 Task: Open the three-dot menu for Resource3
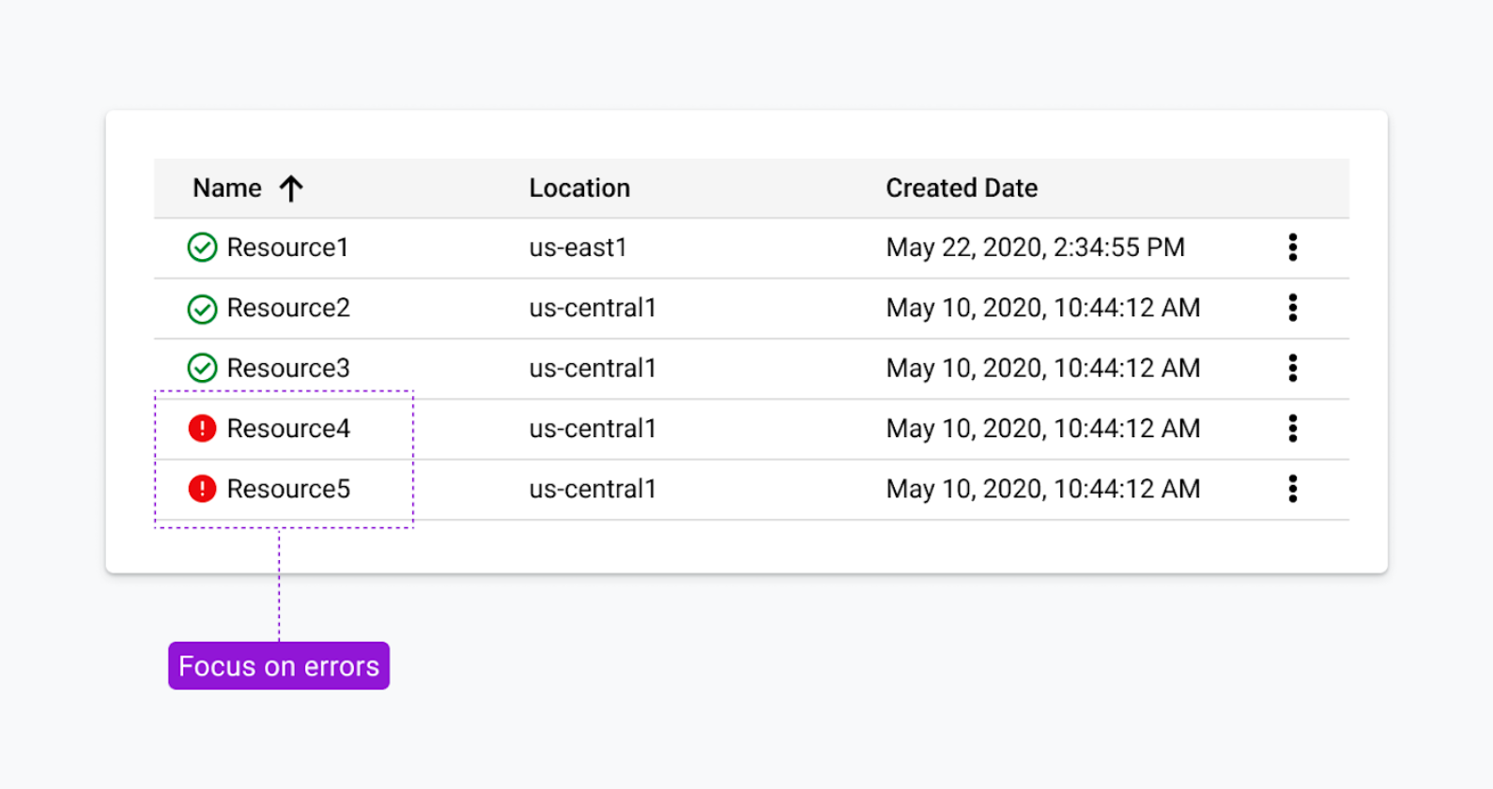1293,368
